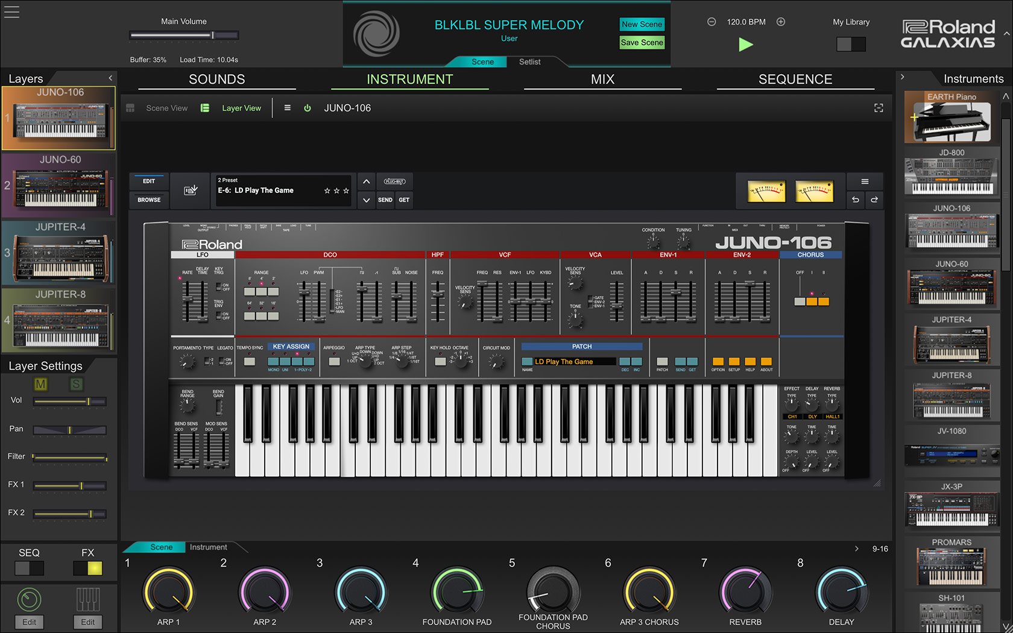Choose JX-3P from Instruments list
The image size is (1013, 633).
point(951,507)
